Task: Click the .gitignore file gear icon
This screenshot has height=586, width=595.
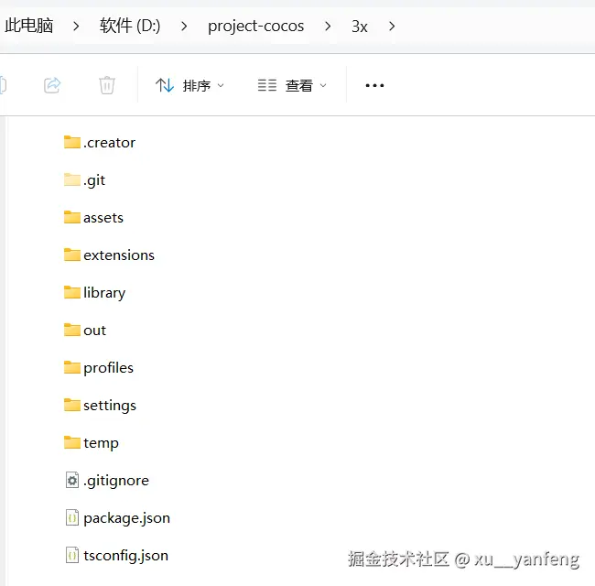Action: point(72,480)
